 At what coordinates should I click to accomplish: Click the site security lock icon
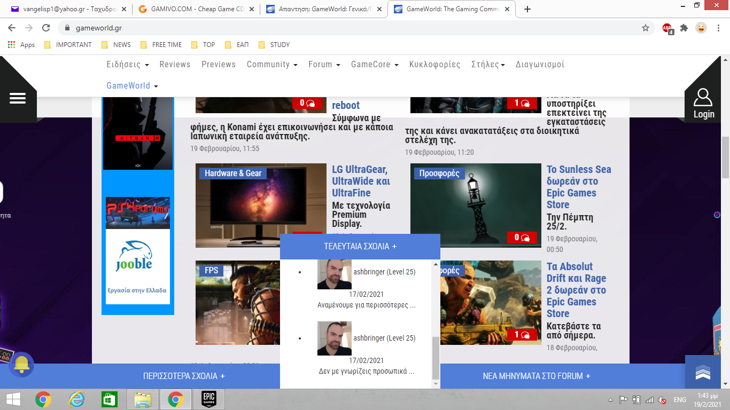(x=67, y=28)
